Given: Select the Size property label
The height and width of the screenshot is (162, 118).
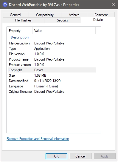Looking at the screenshot, I should 12,75.
